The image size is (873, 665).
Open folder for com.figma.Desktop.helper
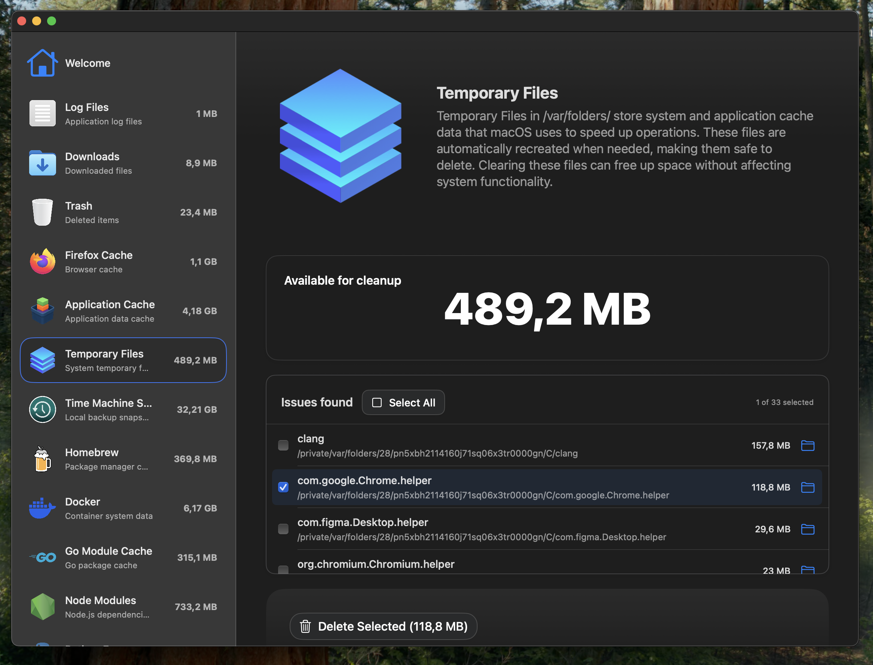(x=807, y=529)
